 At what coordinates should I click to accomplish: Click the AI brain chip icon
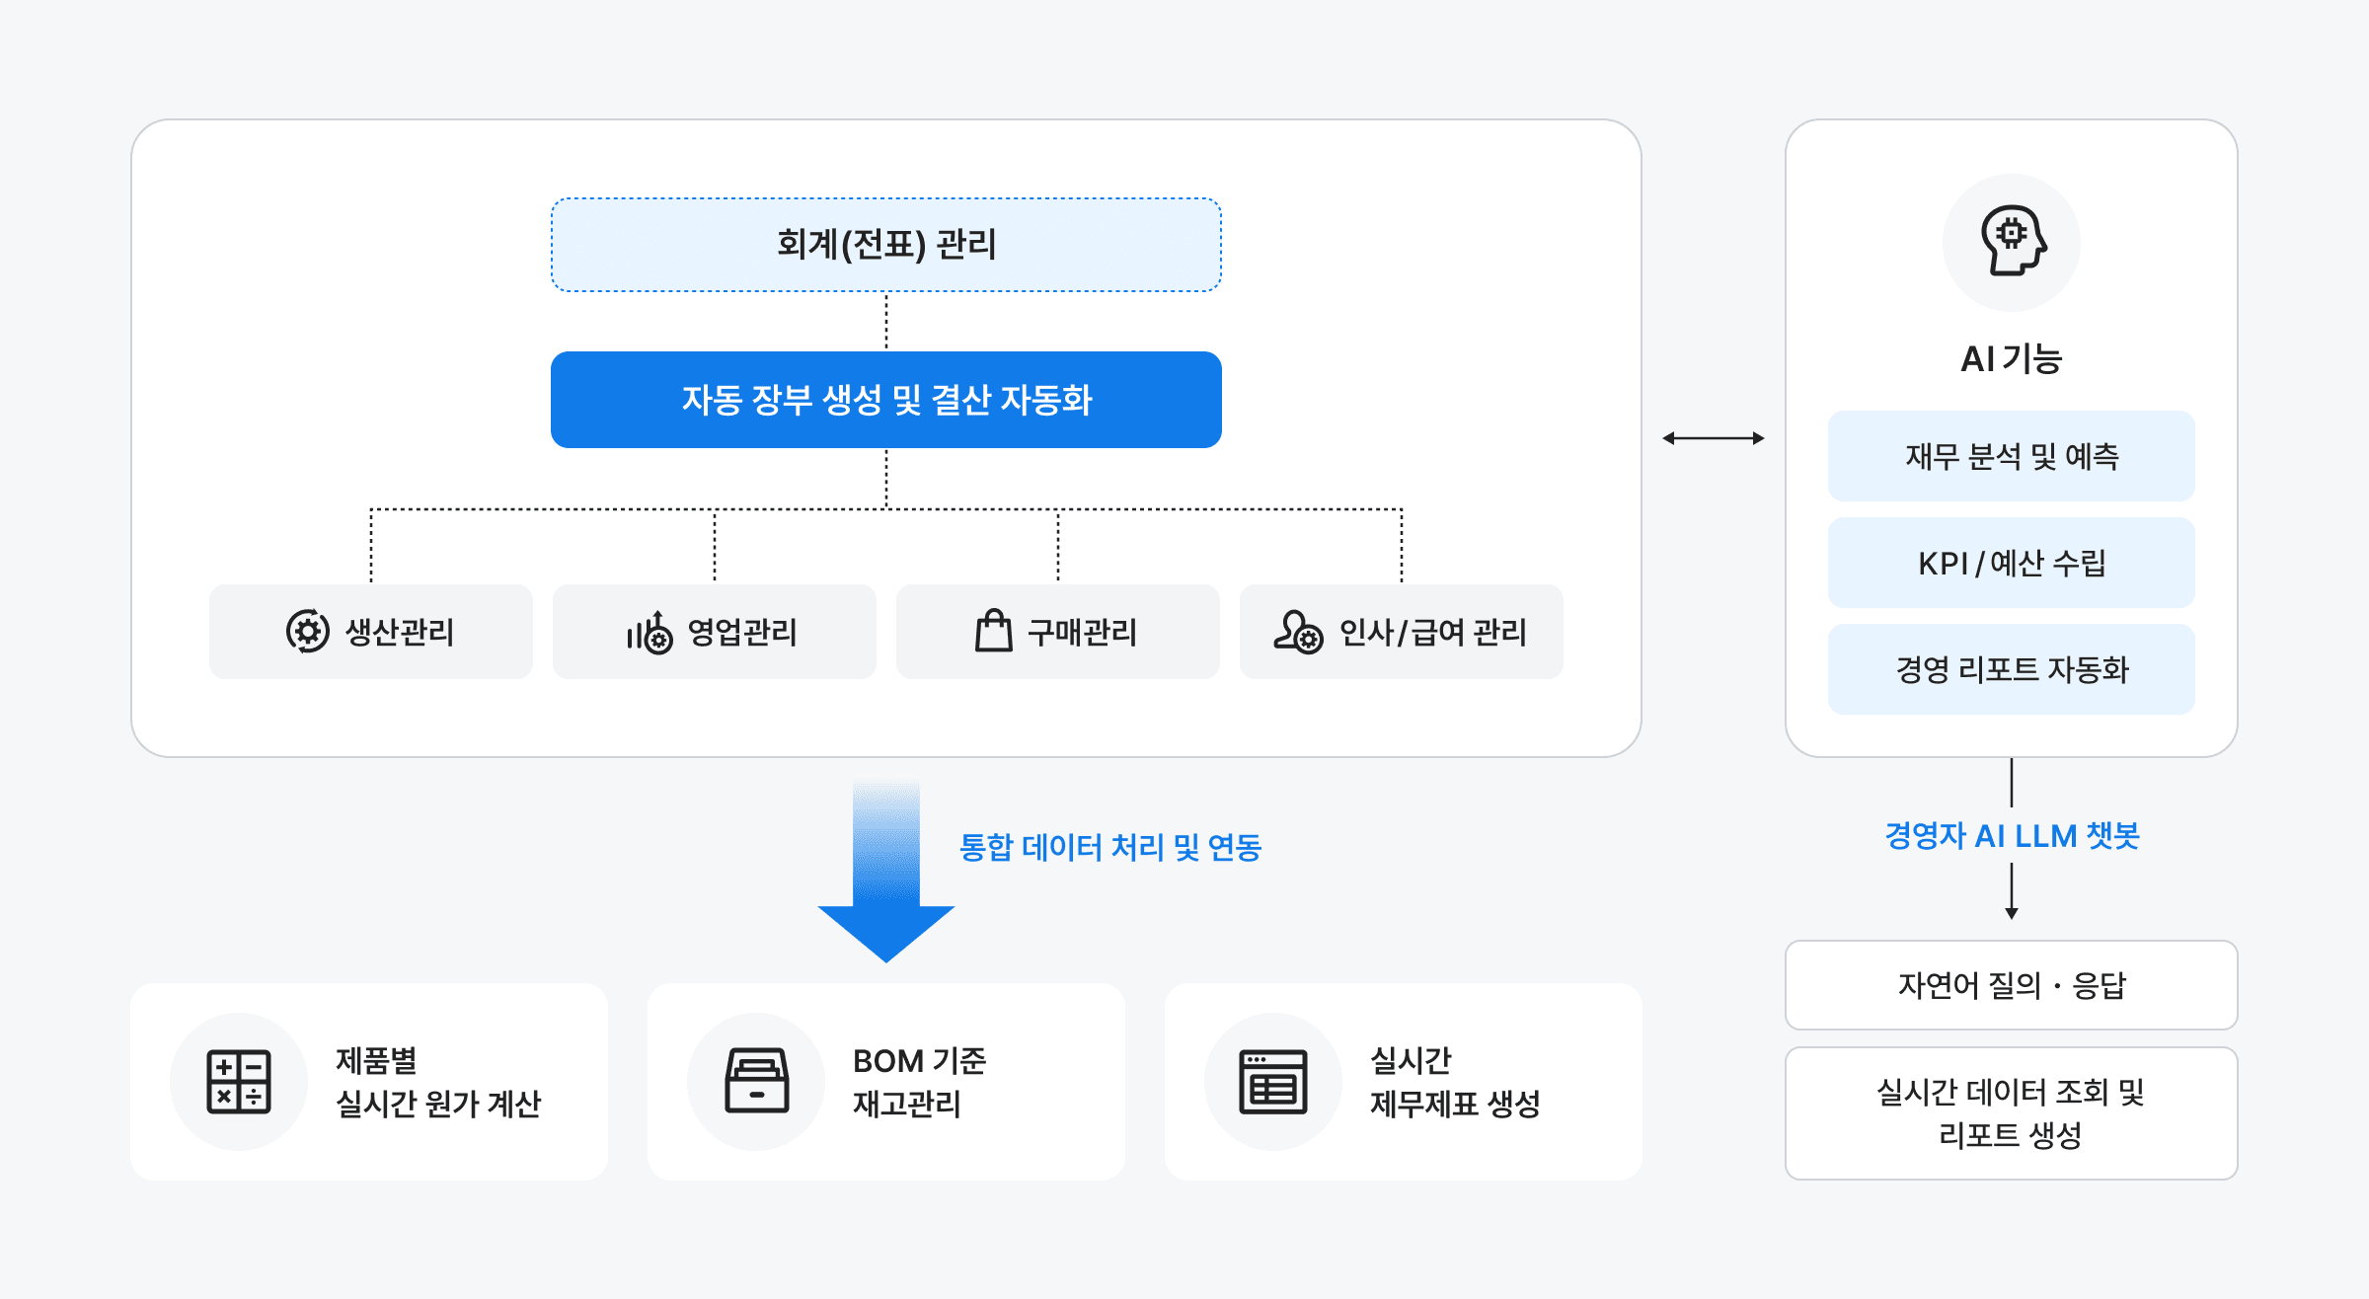point(2012,242)
